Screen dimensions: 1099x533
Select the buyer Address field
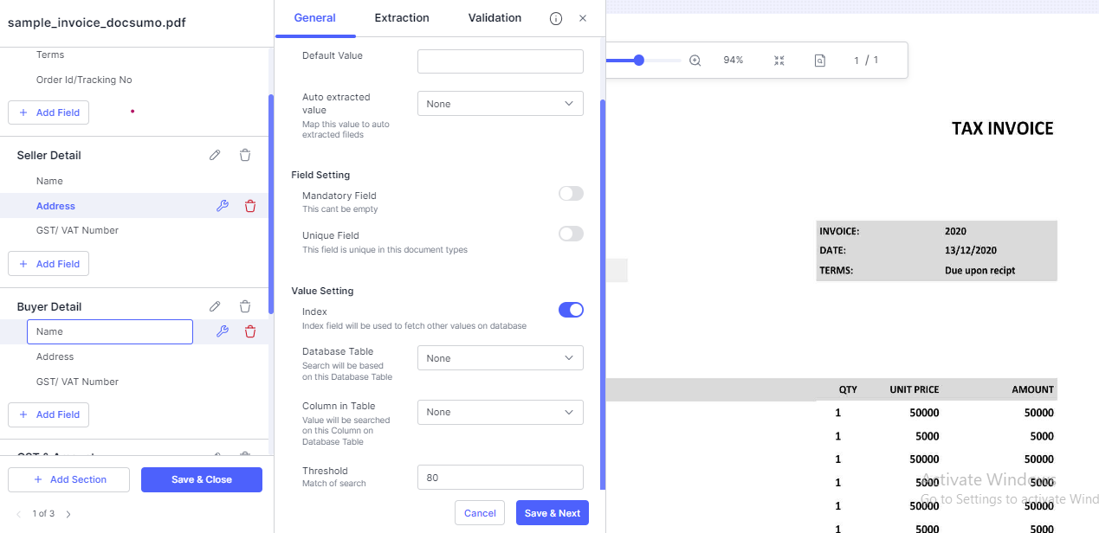tap(55, 356)
